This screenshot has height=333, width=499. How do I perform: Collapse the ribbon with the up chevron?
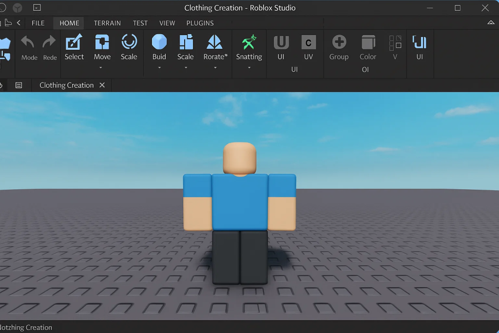click(491, 22)
